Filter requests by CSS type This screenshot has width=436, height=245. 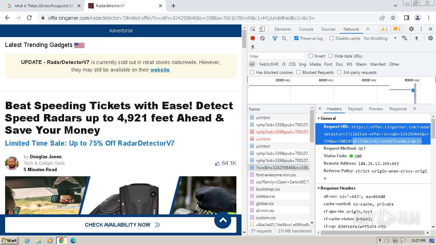(292, 64)
